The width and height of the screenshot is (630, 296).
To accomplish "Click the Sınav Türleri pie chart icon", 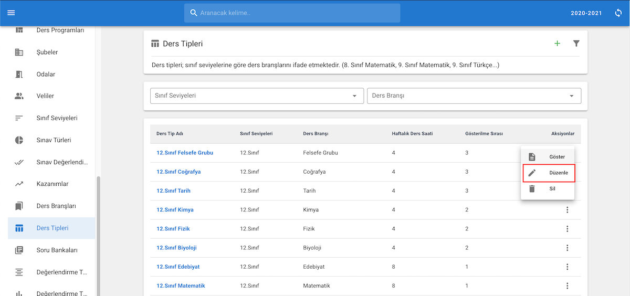I will click(19, 140).
